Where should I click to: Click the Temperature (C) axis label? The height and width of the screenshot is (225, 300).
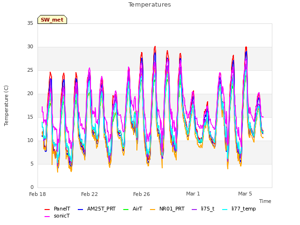(x=6, y=105)
